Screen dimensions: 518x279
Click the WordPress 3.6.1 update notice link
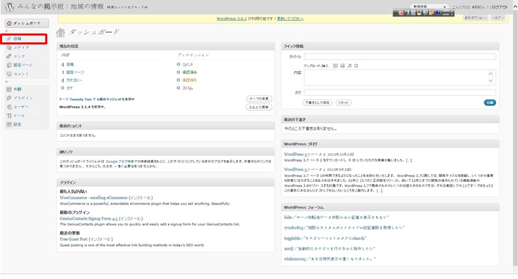pos(232,18)
